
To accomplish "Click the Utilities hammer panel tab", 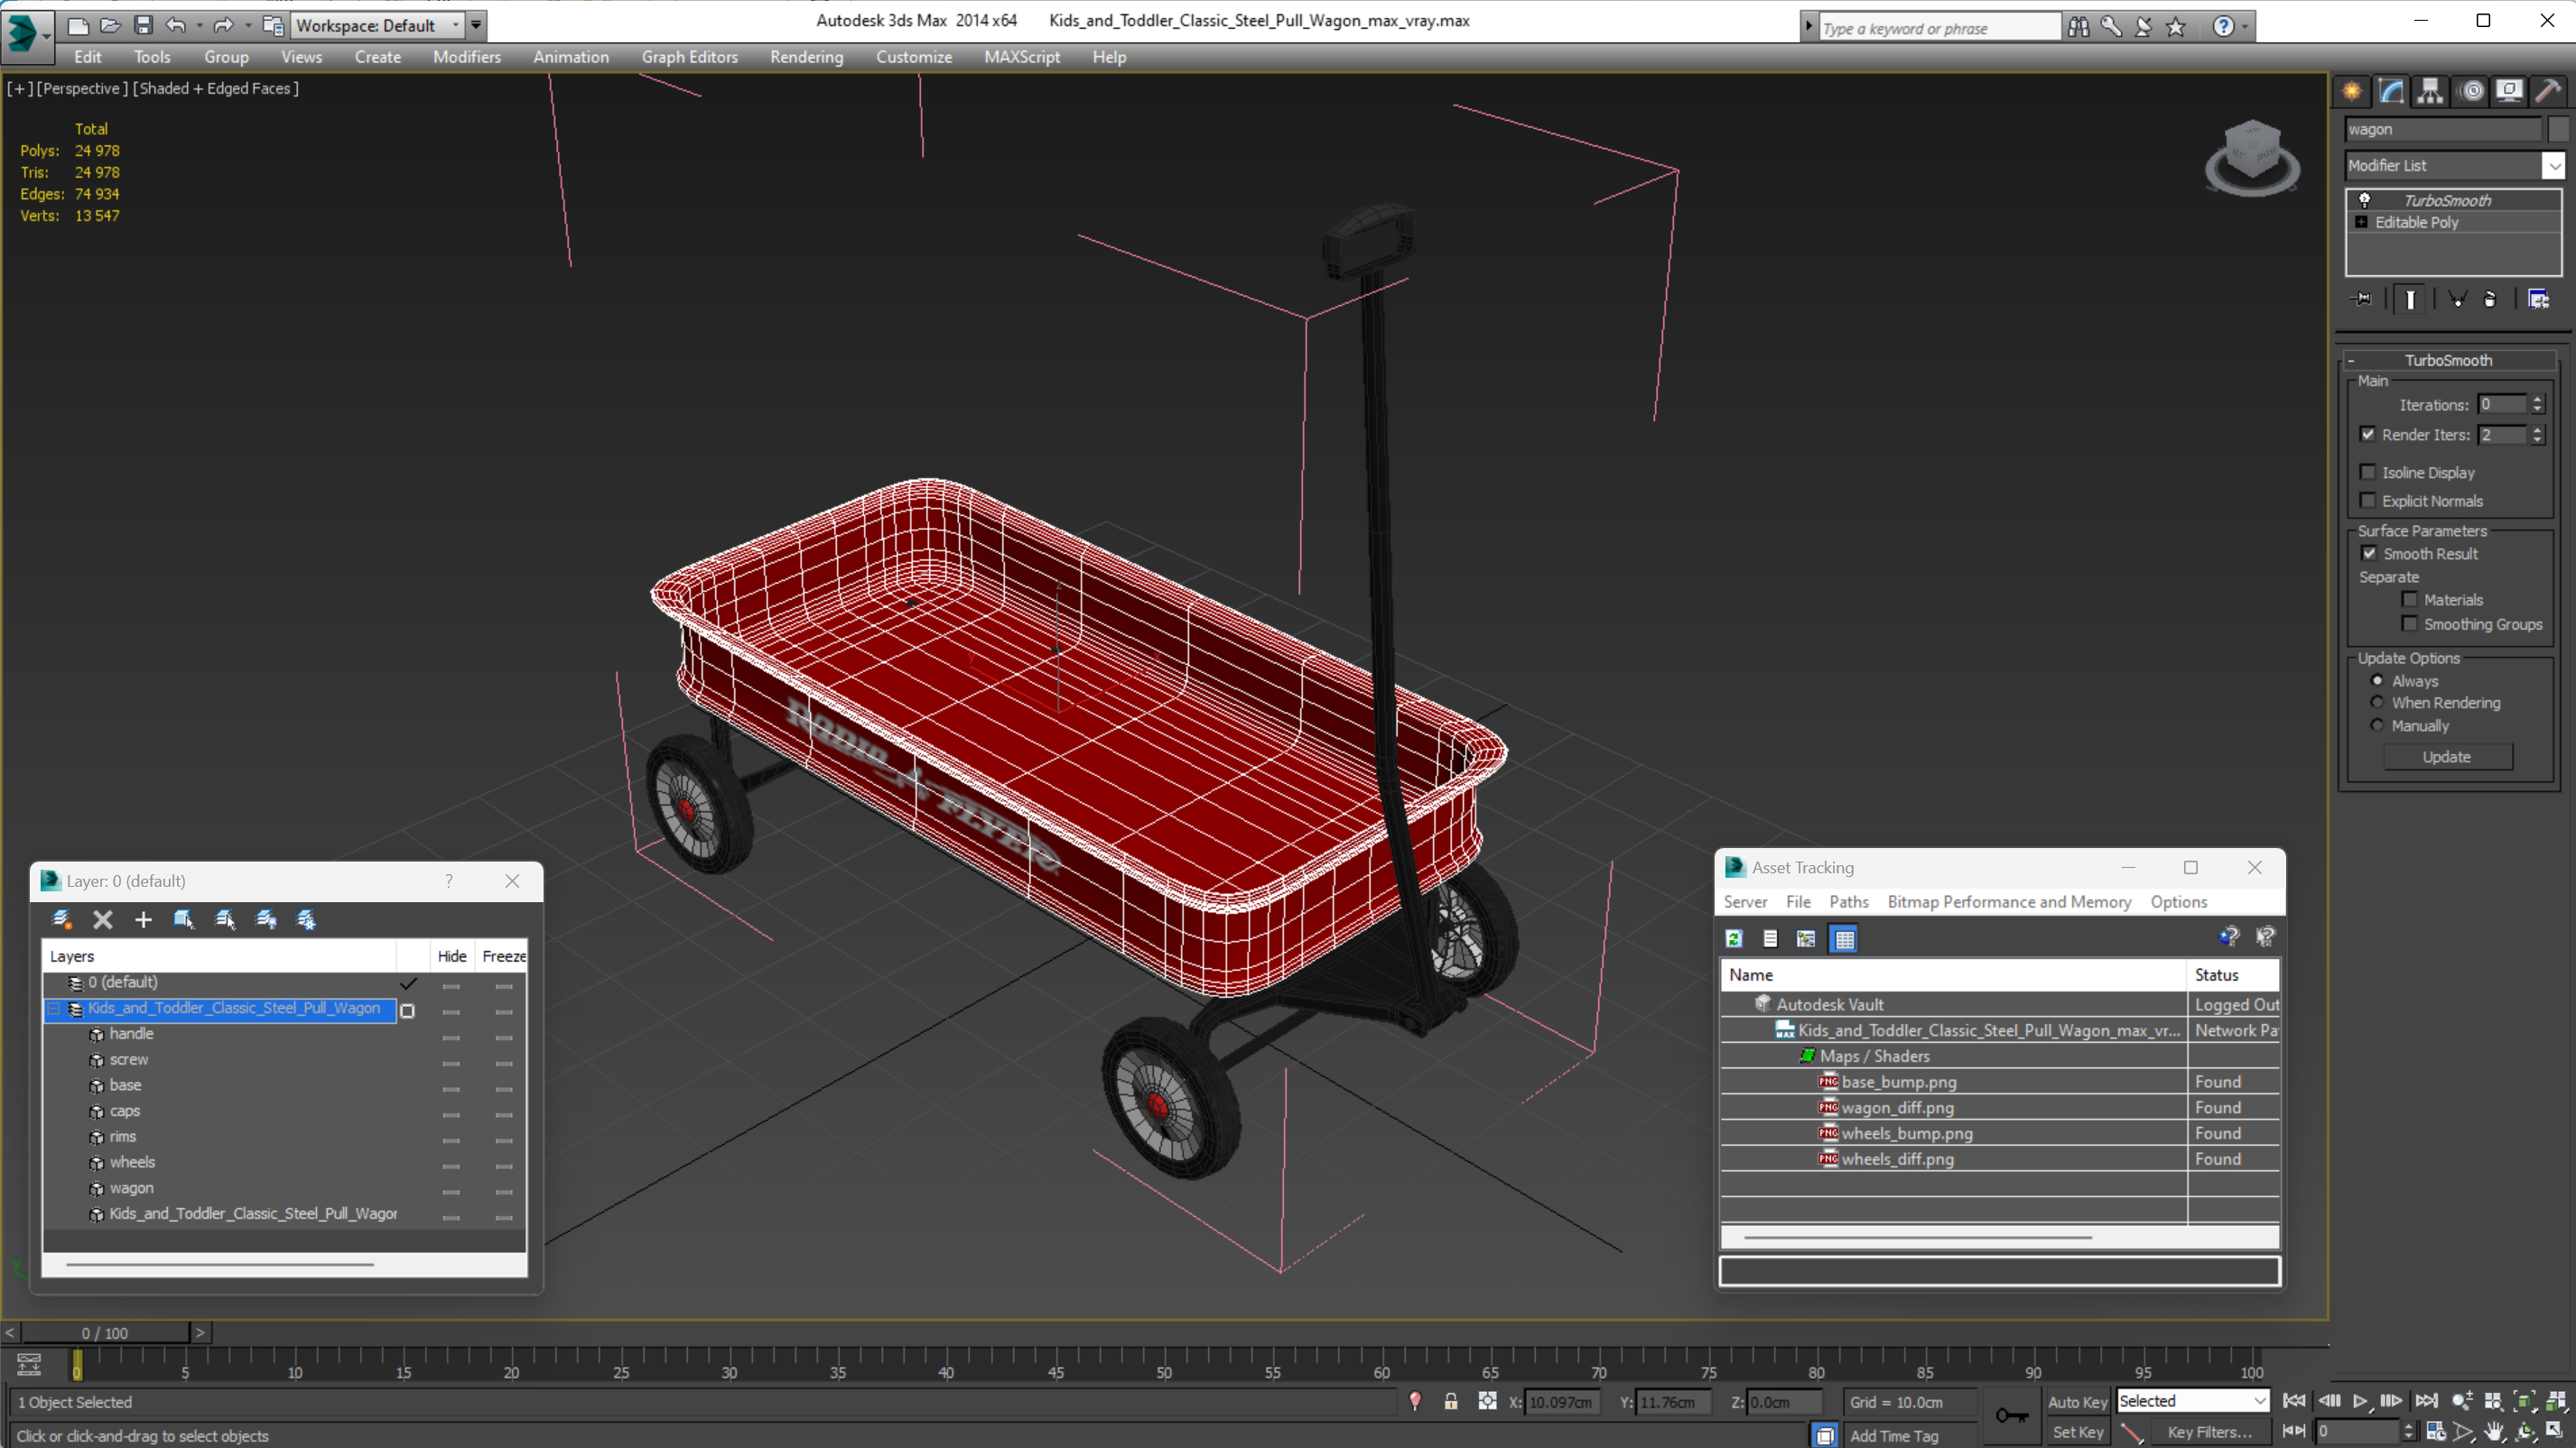I will point(2547,92).
